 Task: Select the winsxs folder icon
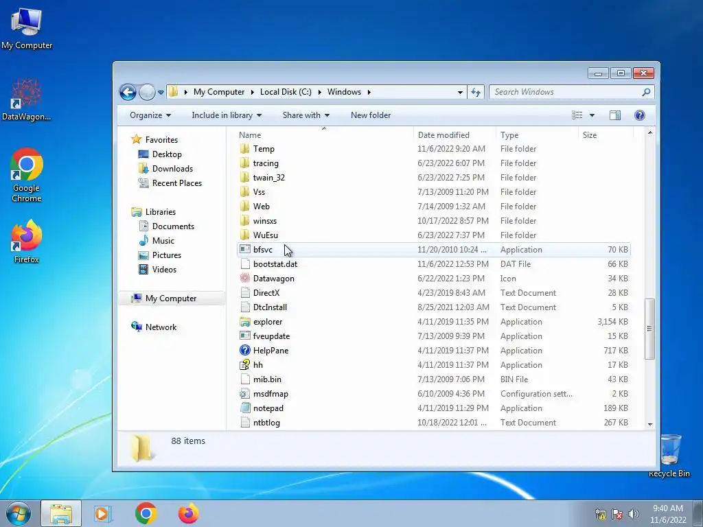[x=245, y=221]
